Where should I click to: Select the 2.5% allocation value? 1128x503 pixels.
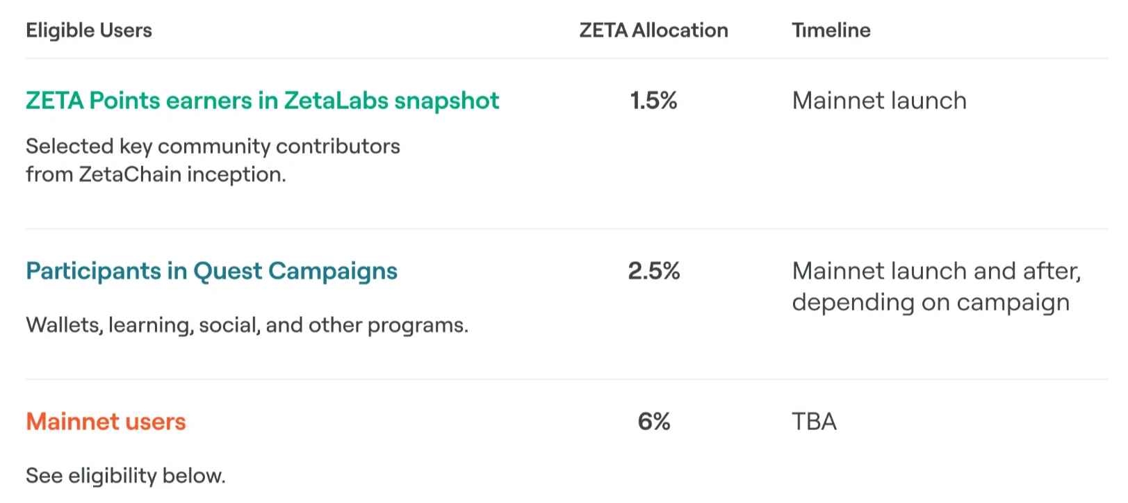click(x=653, y=271)
